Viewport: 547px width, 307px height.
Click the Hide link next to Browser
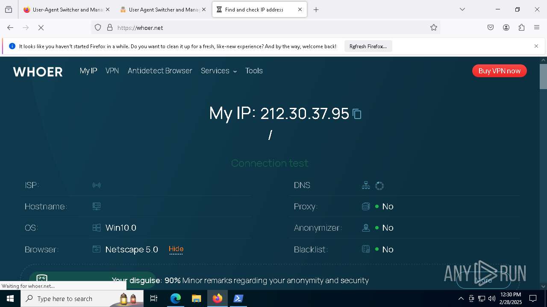(x=176, y=249)
